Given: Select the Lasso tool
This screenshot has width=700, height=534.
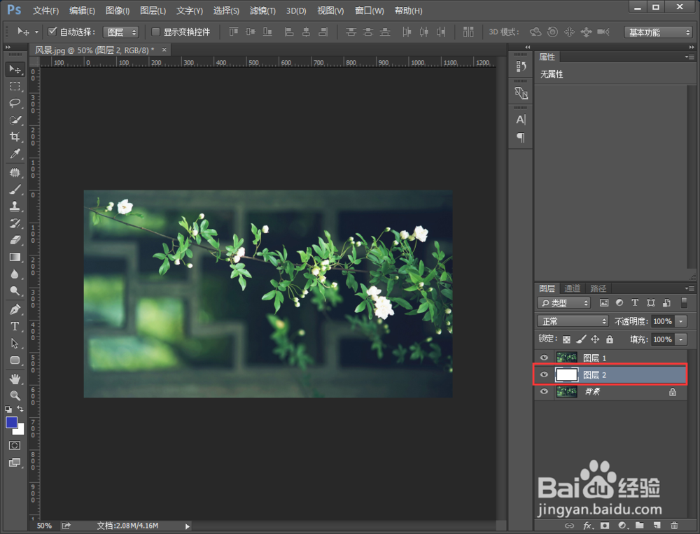Looking at the screenshot, I should coord(15,103).
